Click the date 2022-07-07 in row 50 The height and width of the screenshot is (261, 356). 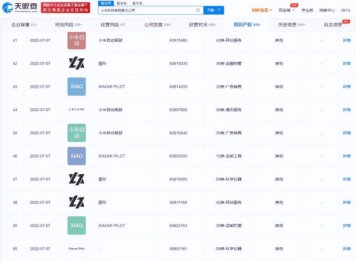(40, 249)
